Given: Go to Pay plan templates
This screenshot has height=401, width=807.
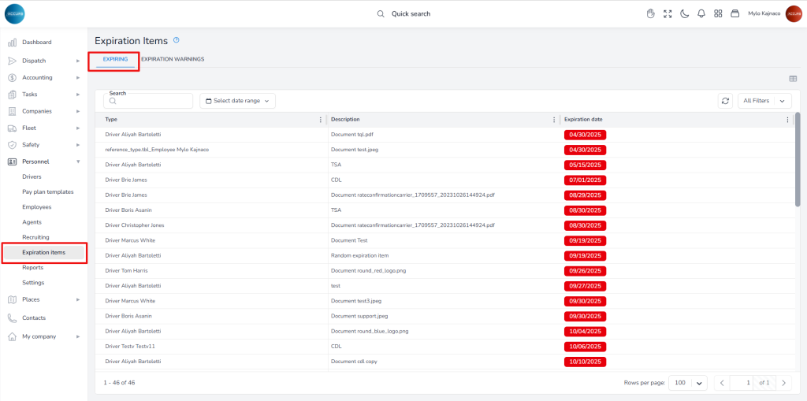Looking at the screenshot, I should [x=47, y=191].
